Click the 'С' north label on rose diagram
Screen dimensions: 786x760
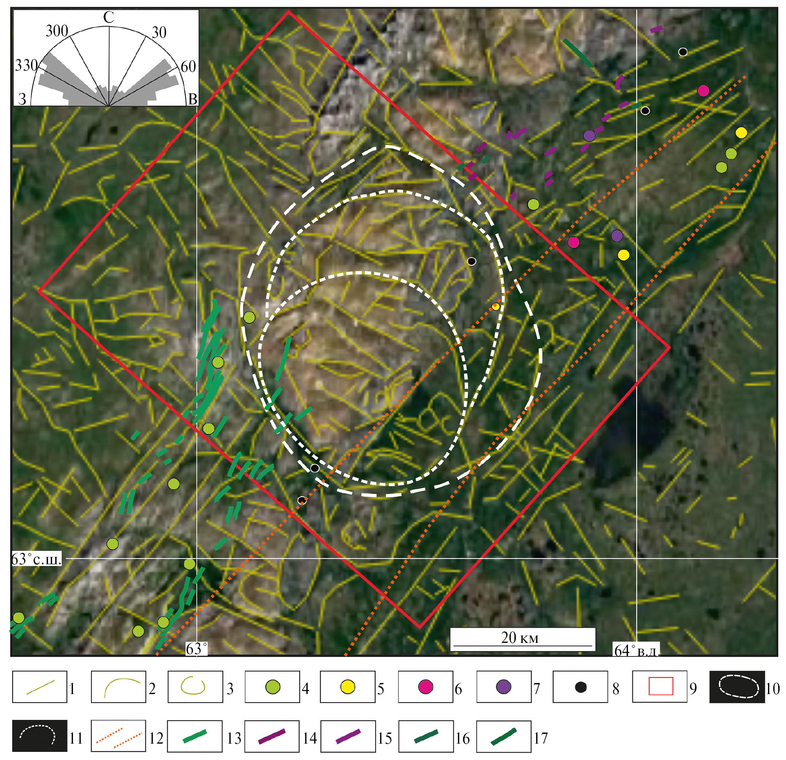click(x=109, y=17)
